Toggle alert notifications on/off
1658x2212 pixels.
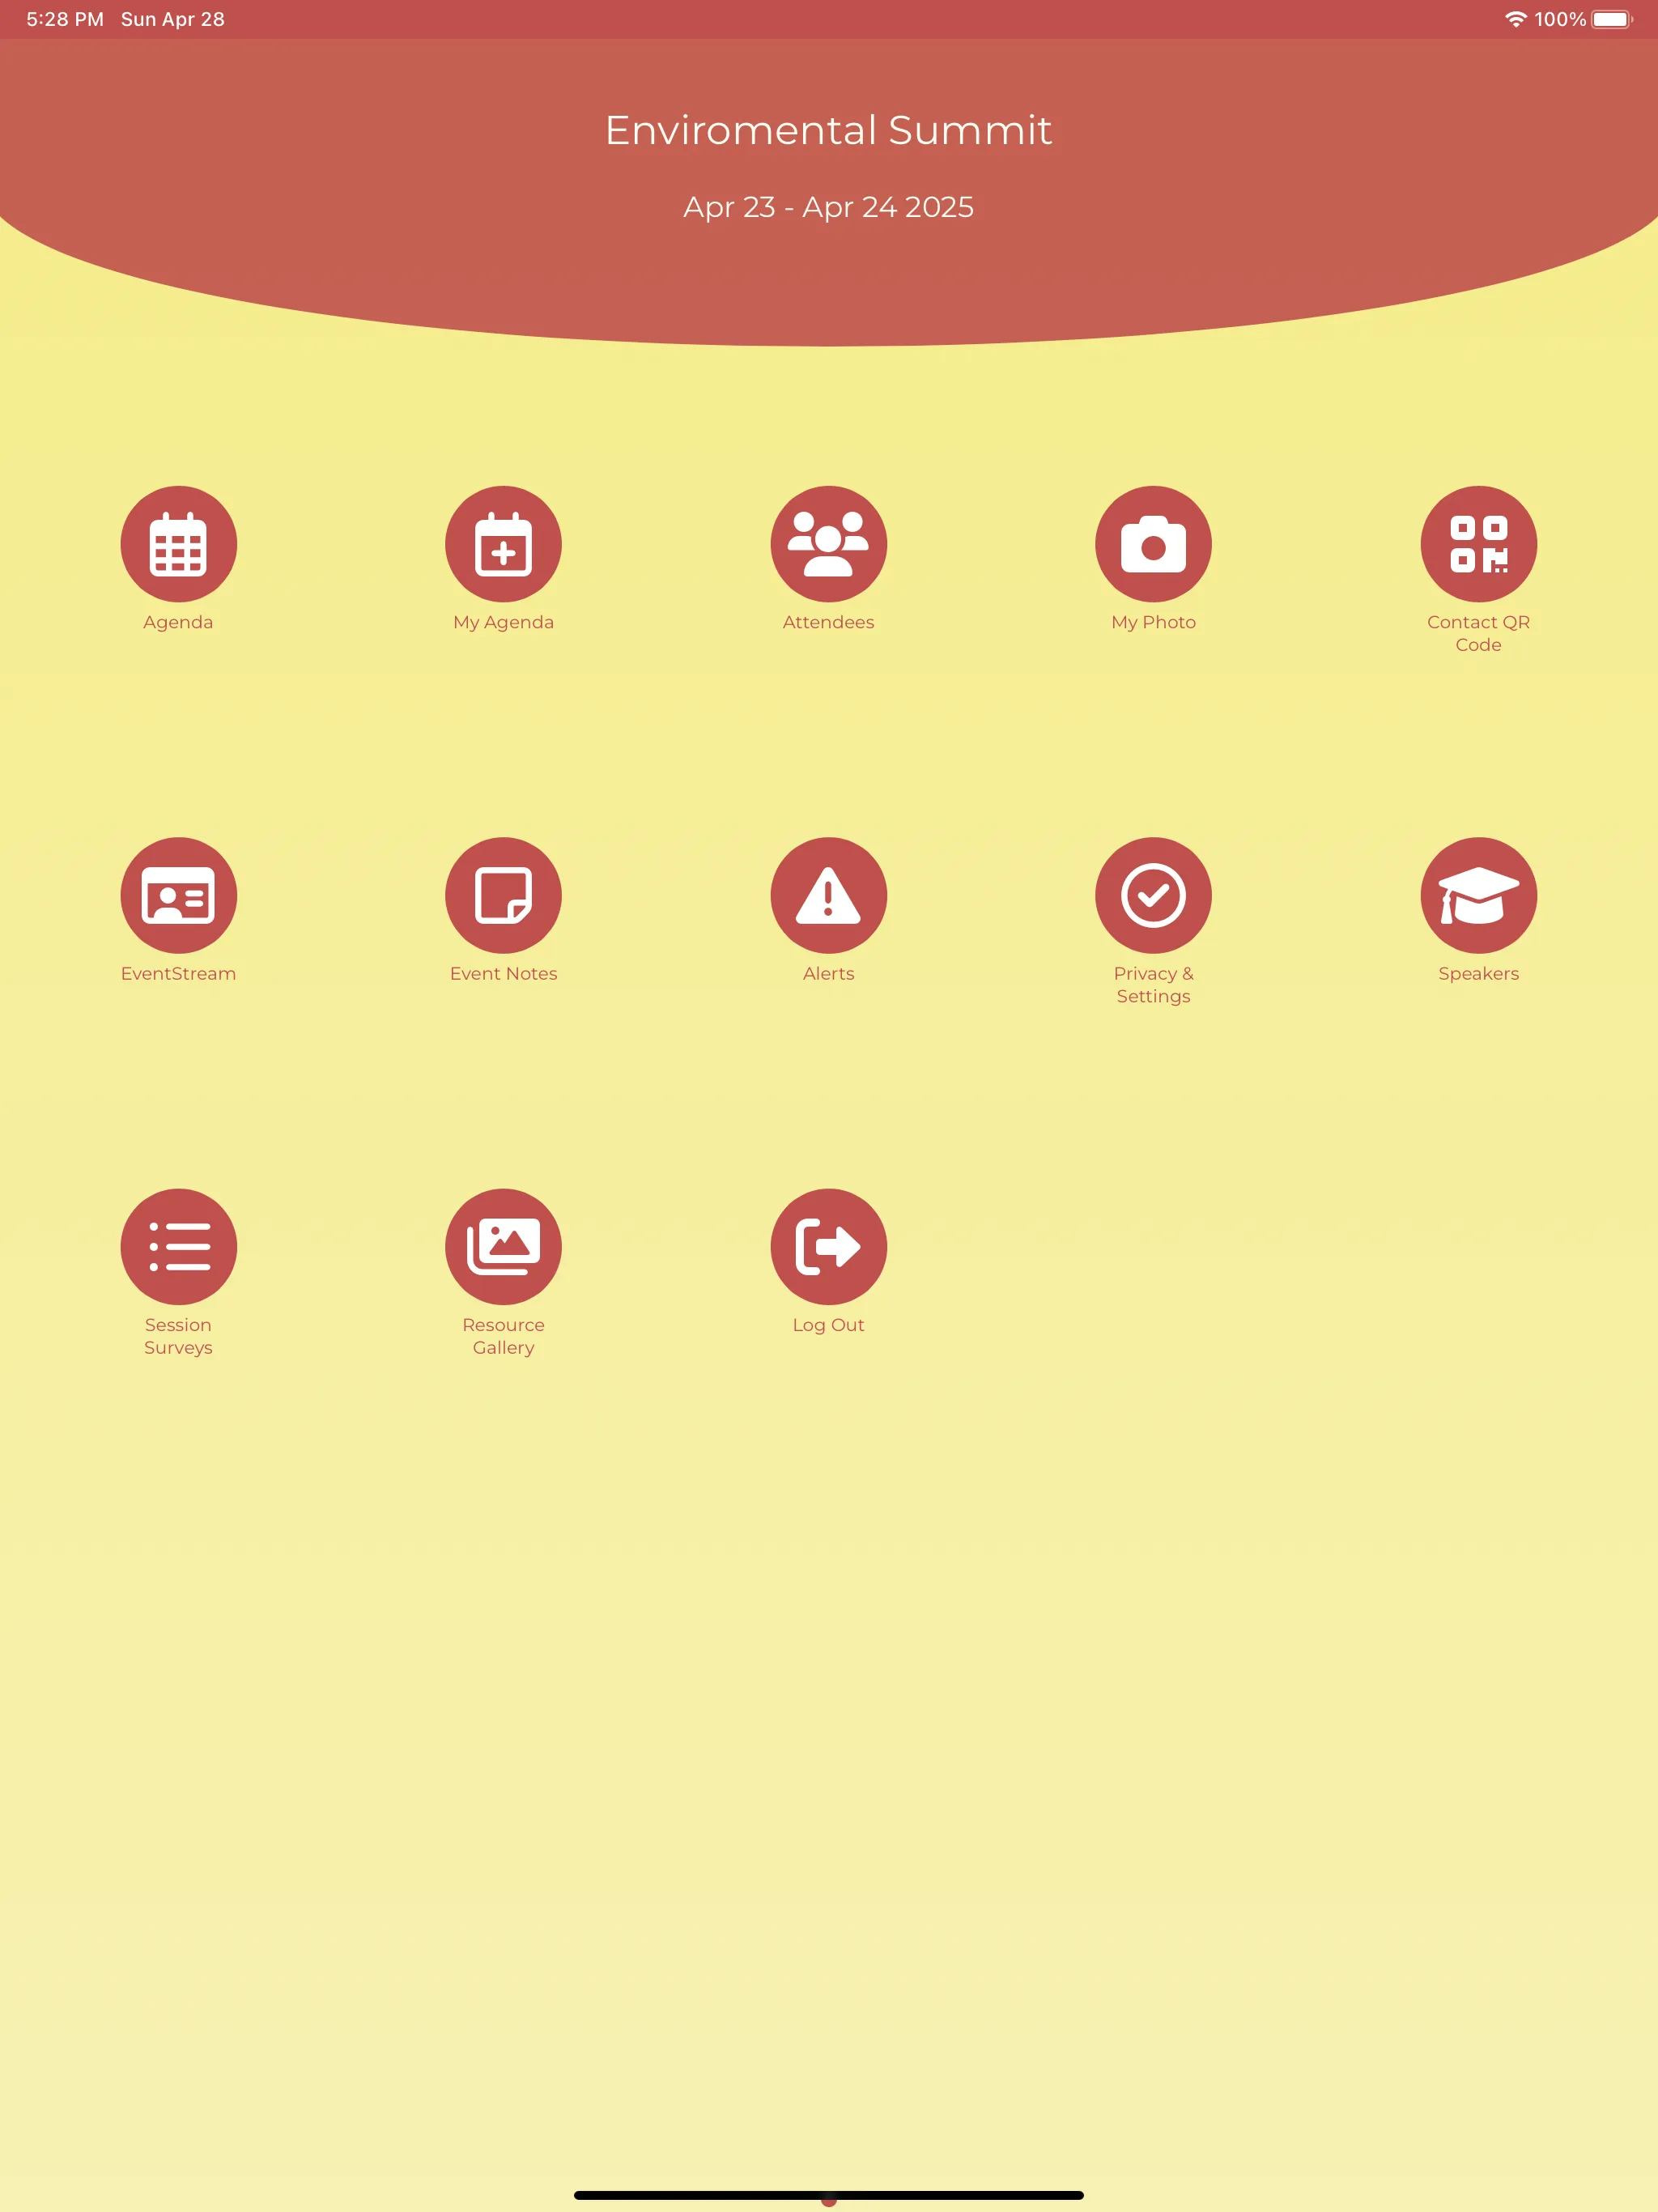point(829,895)
